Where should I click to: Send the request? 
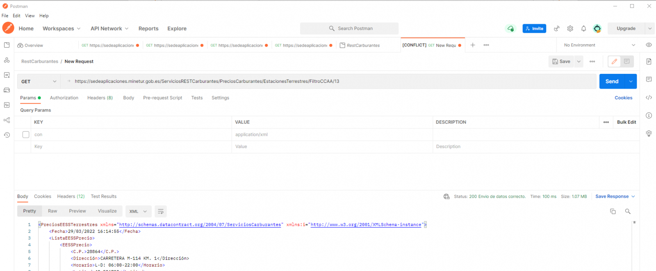[x=612, y=82]
